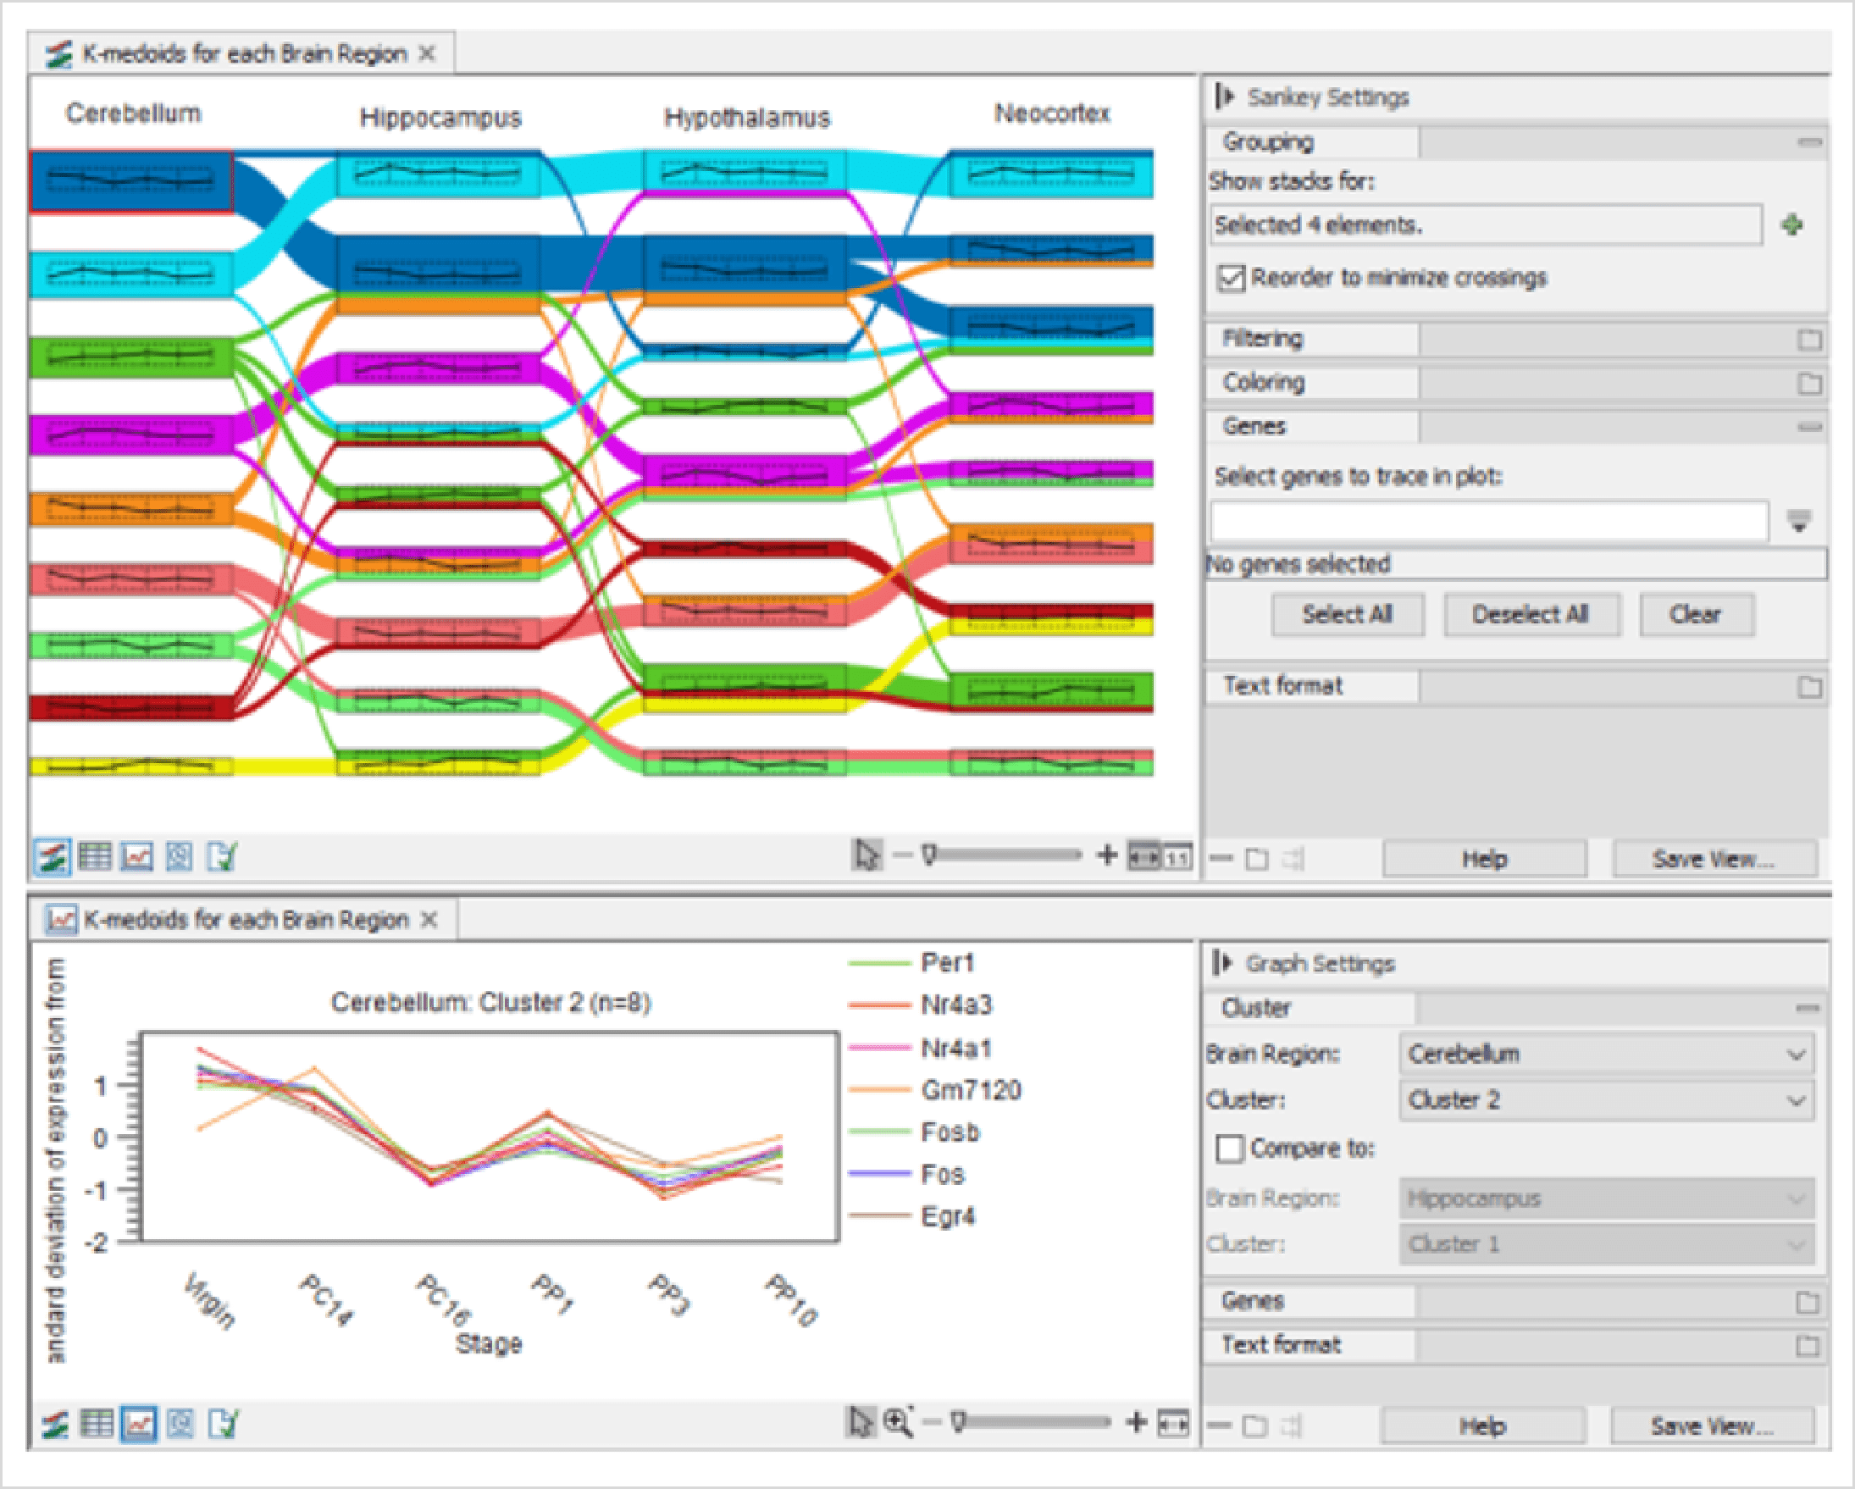Click the fourth view icon in bottom panel toolbar
1855x1489 pixels.
180,1424
